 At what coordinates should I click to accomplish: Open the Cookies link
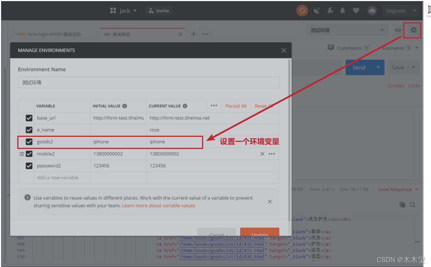point(396,85)
